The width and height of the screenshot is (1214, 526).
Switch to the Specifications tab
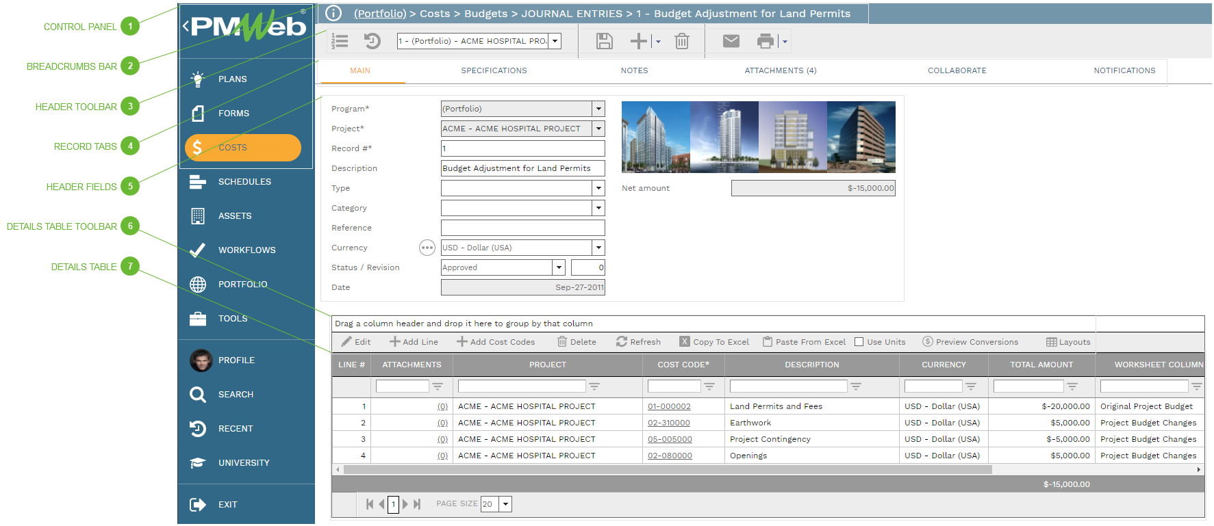[494, 70]
